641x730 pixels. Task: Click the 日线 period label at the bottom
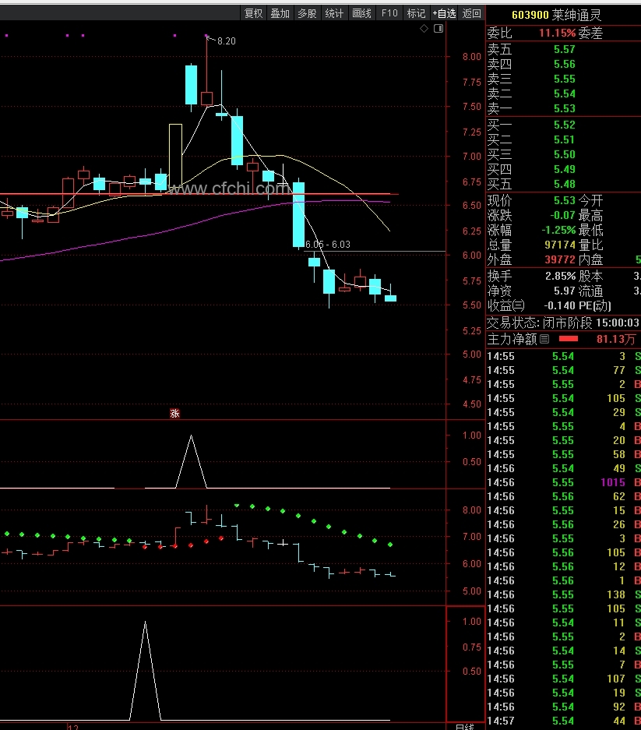(x=464, y=727)
